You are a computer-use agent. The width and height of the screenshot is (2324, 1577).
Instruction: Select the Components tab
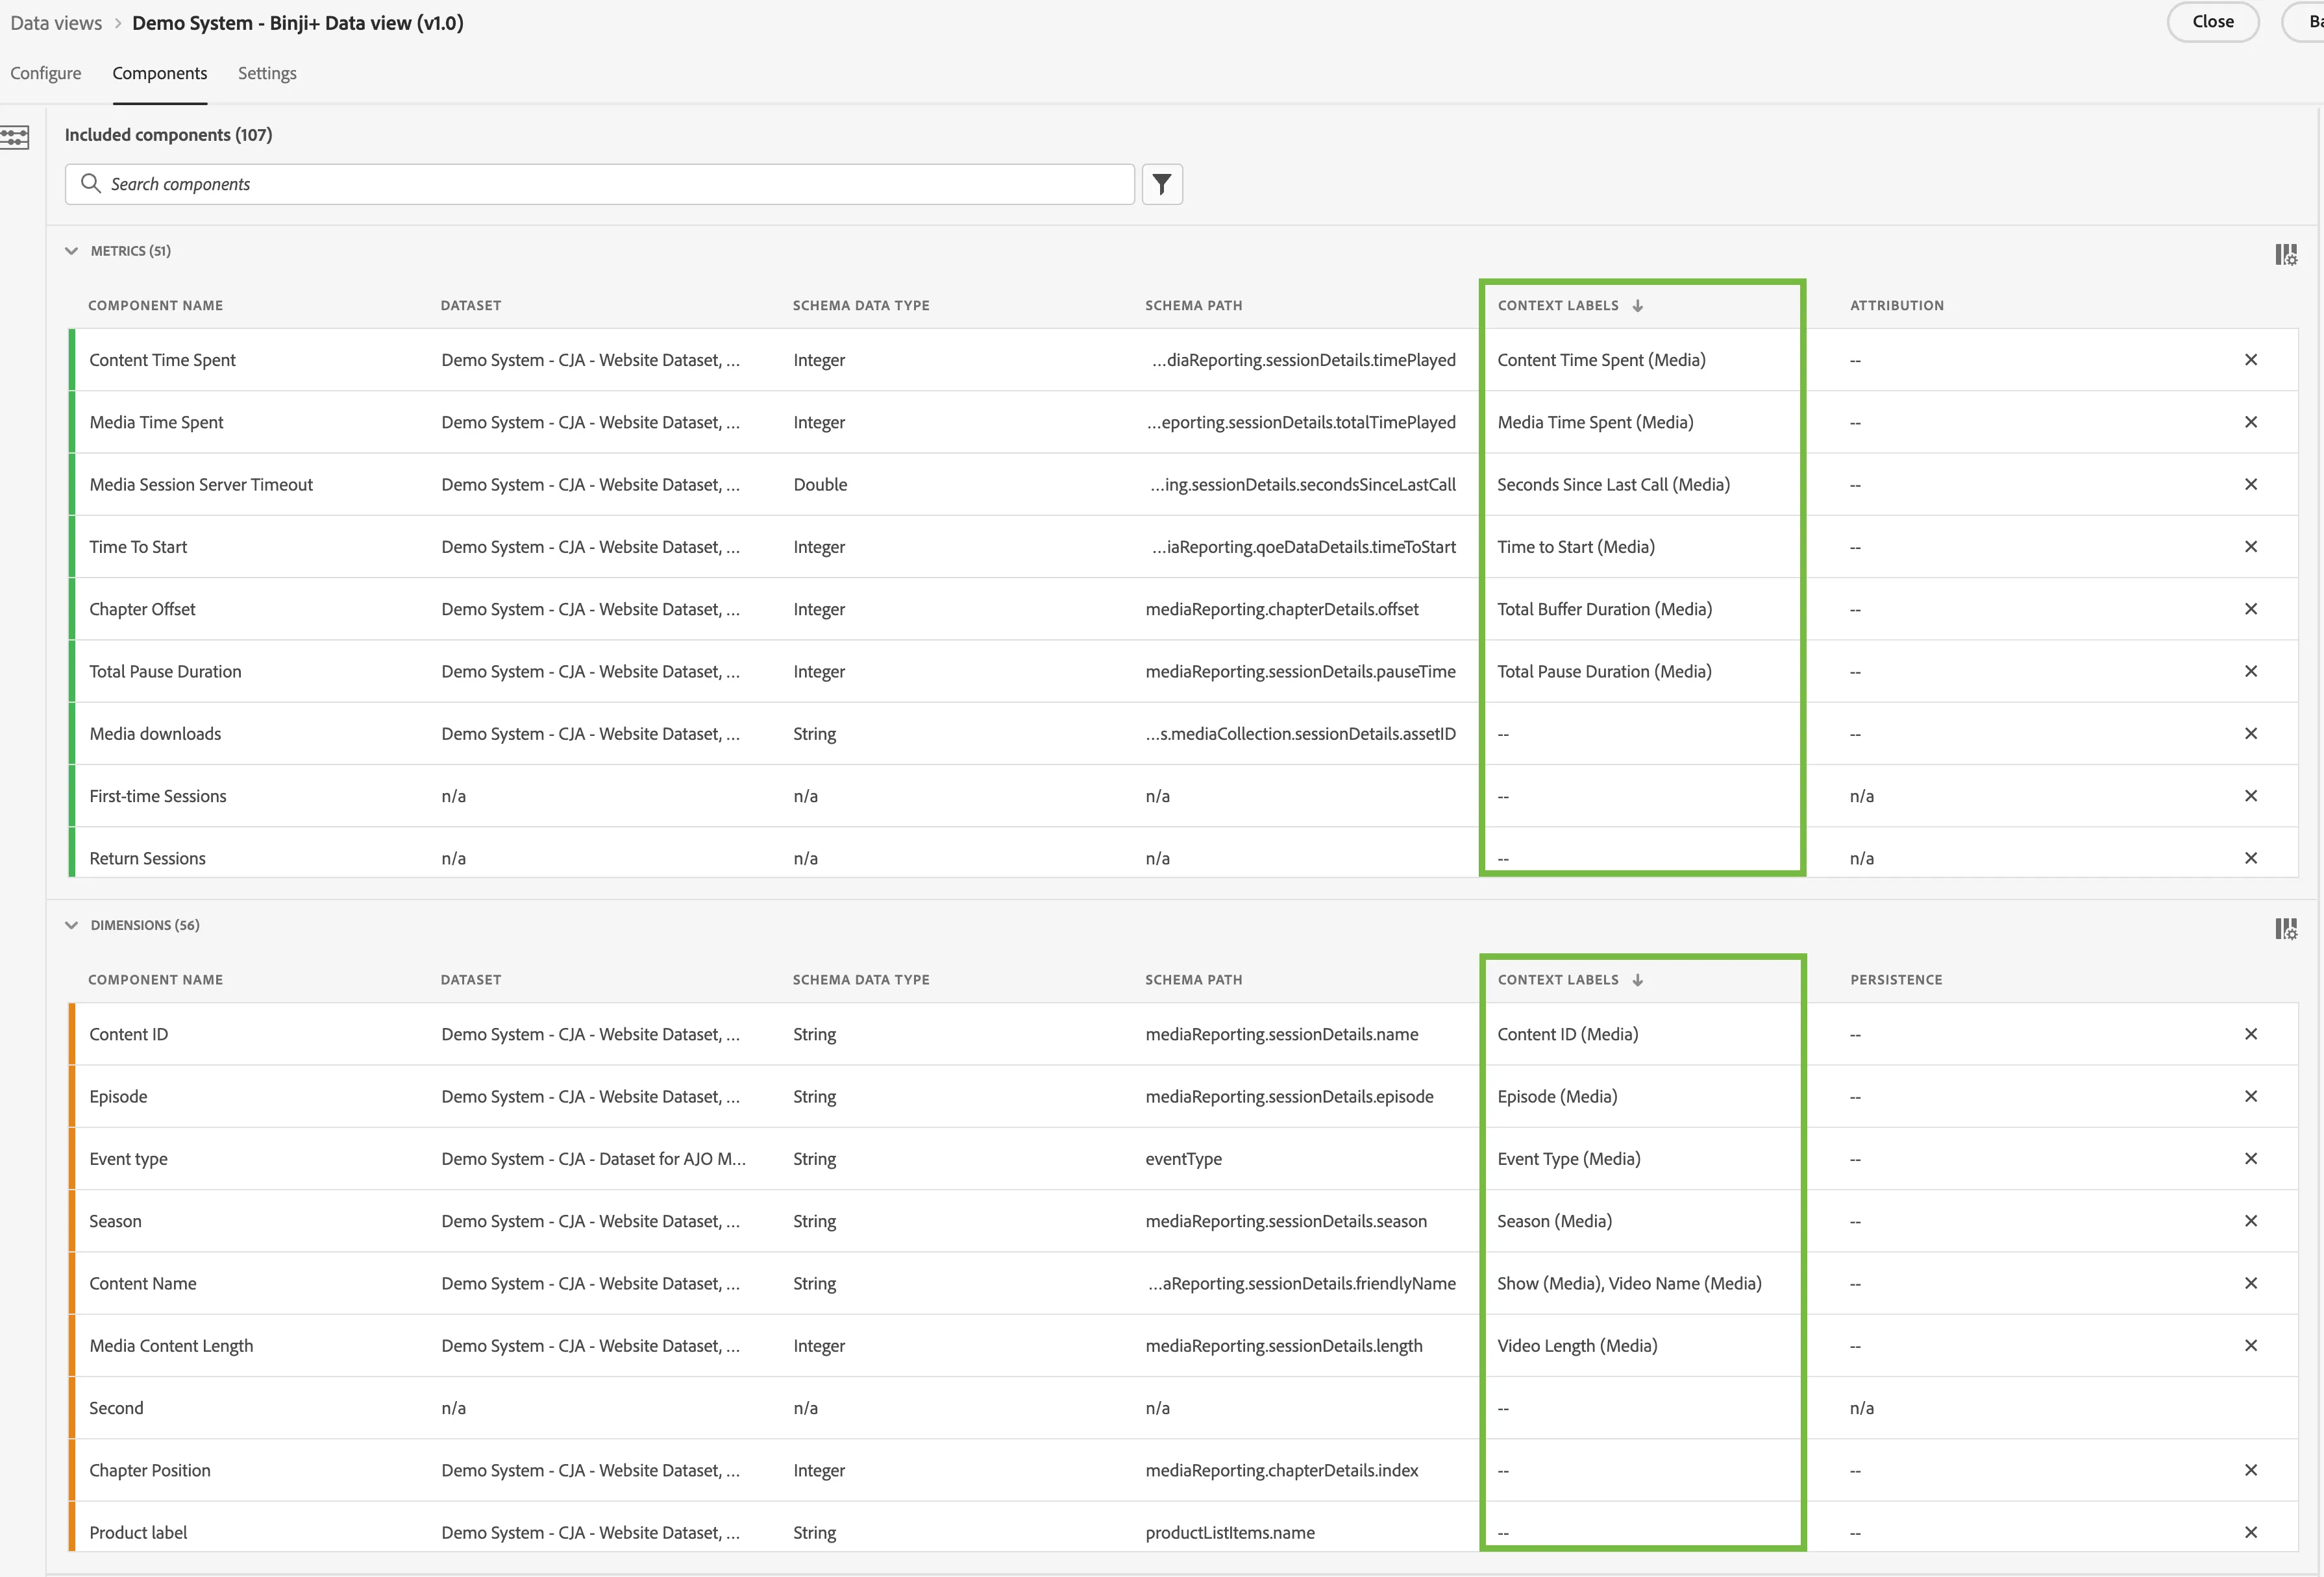160,73
